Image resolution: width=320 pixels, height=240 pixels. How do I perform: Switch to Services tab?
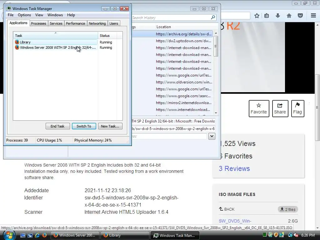pyautogui.click(x=56, y=23)
